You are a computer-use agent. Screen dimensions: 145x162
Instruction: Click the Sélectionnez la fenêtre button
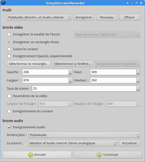72,64
